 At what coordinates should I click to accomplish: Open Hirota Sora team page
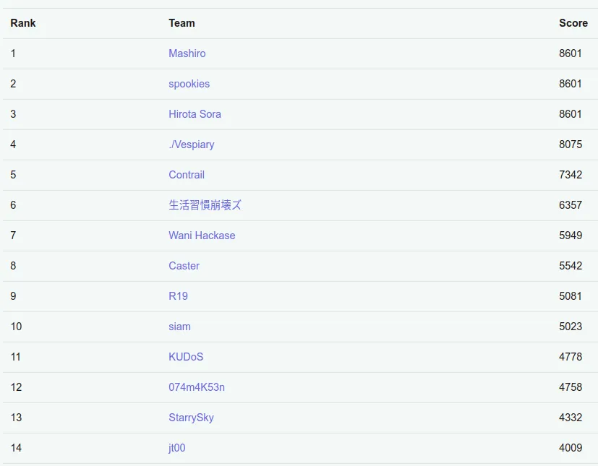pos(195,114)
